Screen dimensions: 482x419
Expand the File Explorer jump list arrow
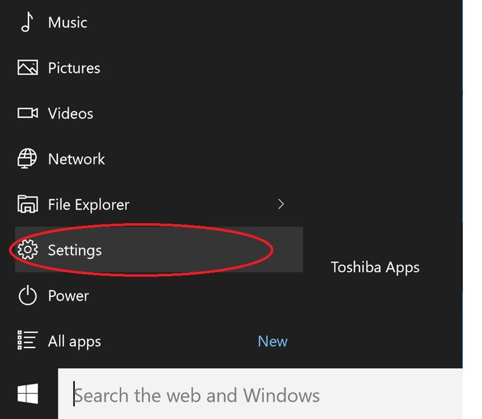coord(281,205)
